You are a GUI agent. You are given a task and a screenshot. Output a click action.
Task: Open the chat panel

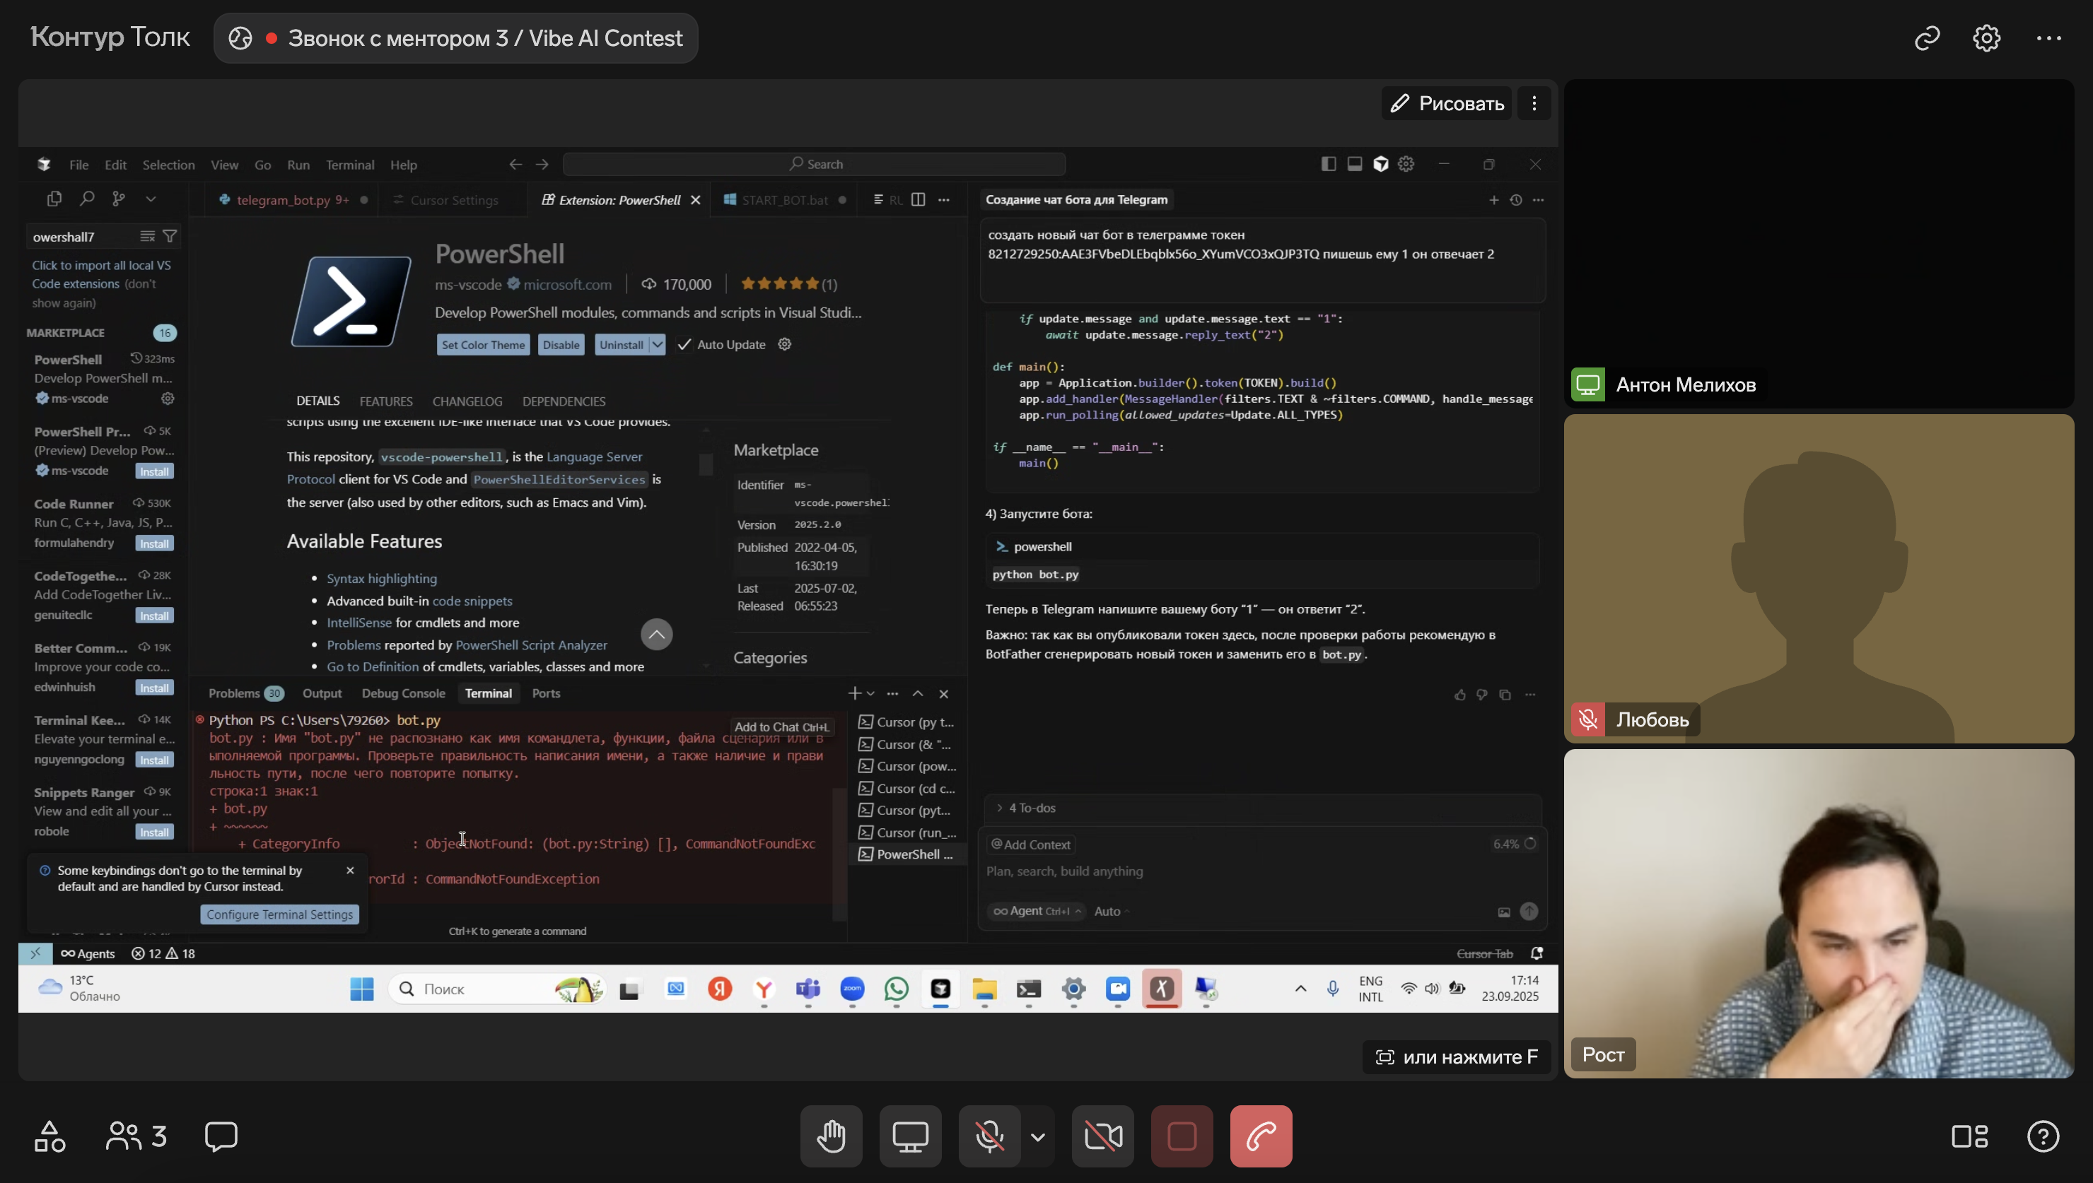pyautogui.click(x=221, y=1136)
